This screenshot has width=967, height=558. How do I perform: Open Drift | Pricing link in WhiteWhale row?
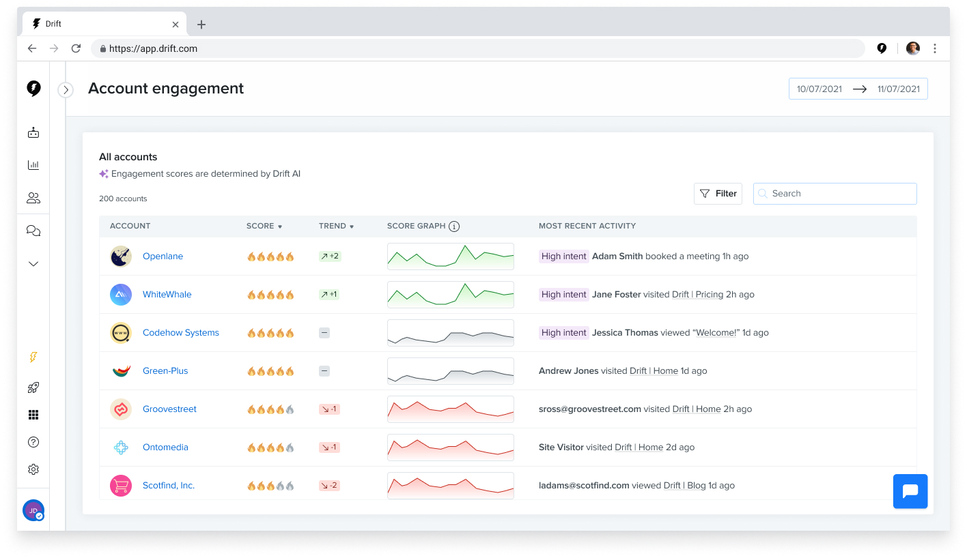tap(697, 295)
